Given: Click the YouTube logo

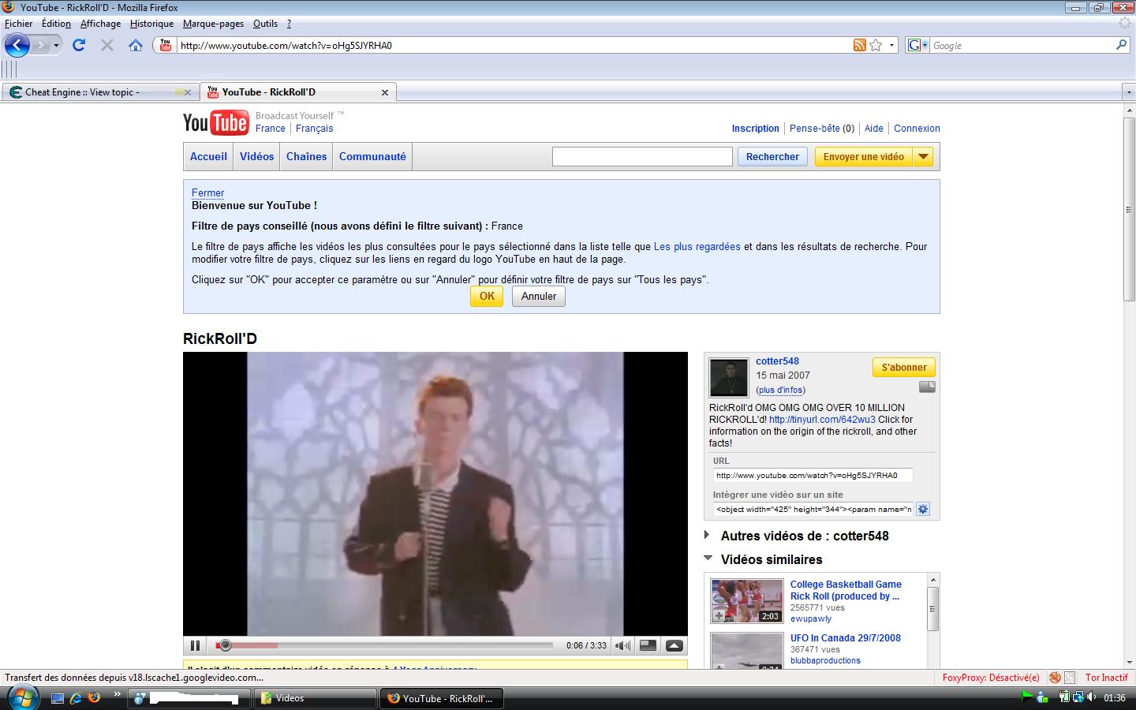Looking at the screenshot, I should tap(215, 122).
